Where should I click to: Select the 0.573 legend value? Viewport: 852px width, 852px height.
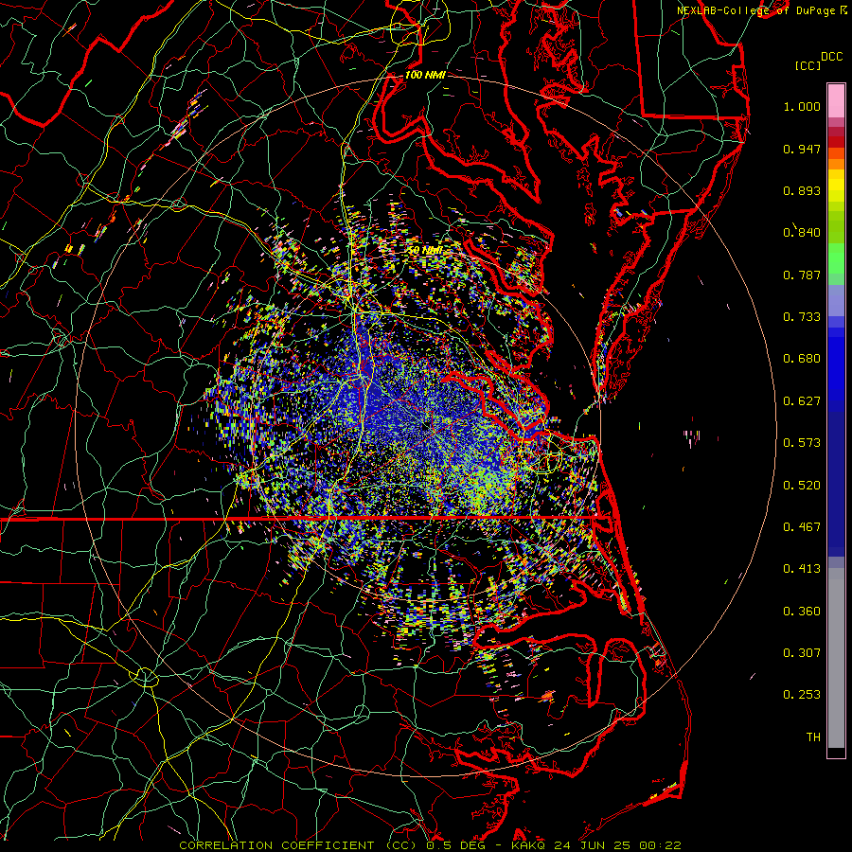[x=802, y=443]
